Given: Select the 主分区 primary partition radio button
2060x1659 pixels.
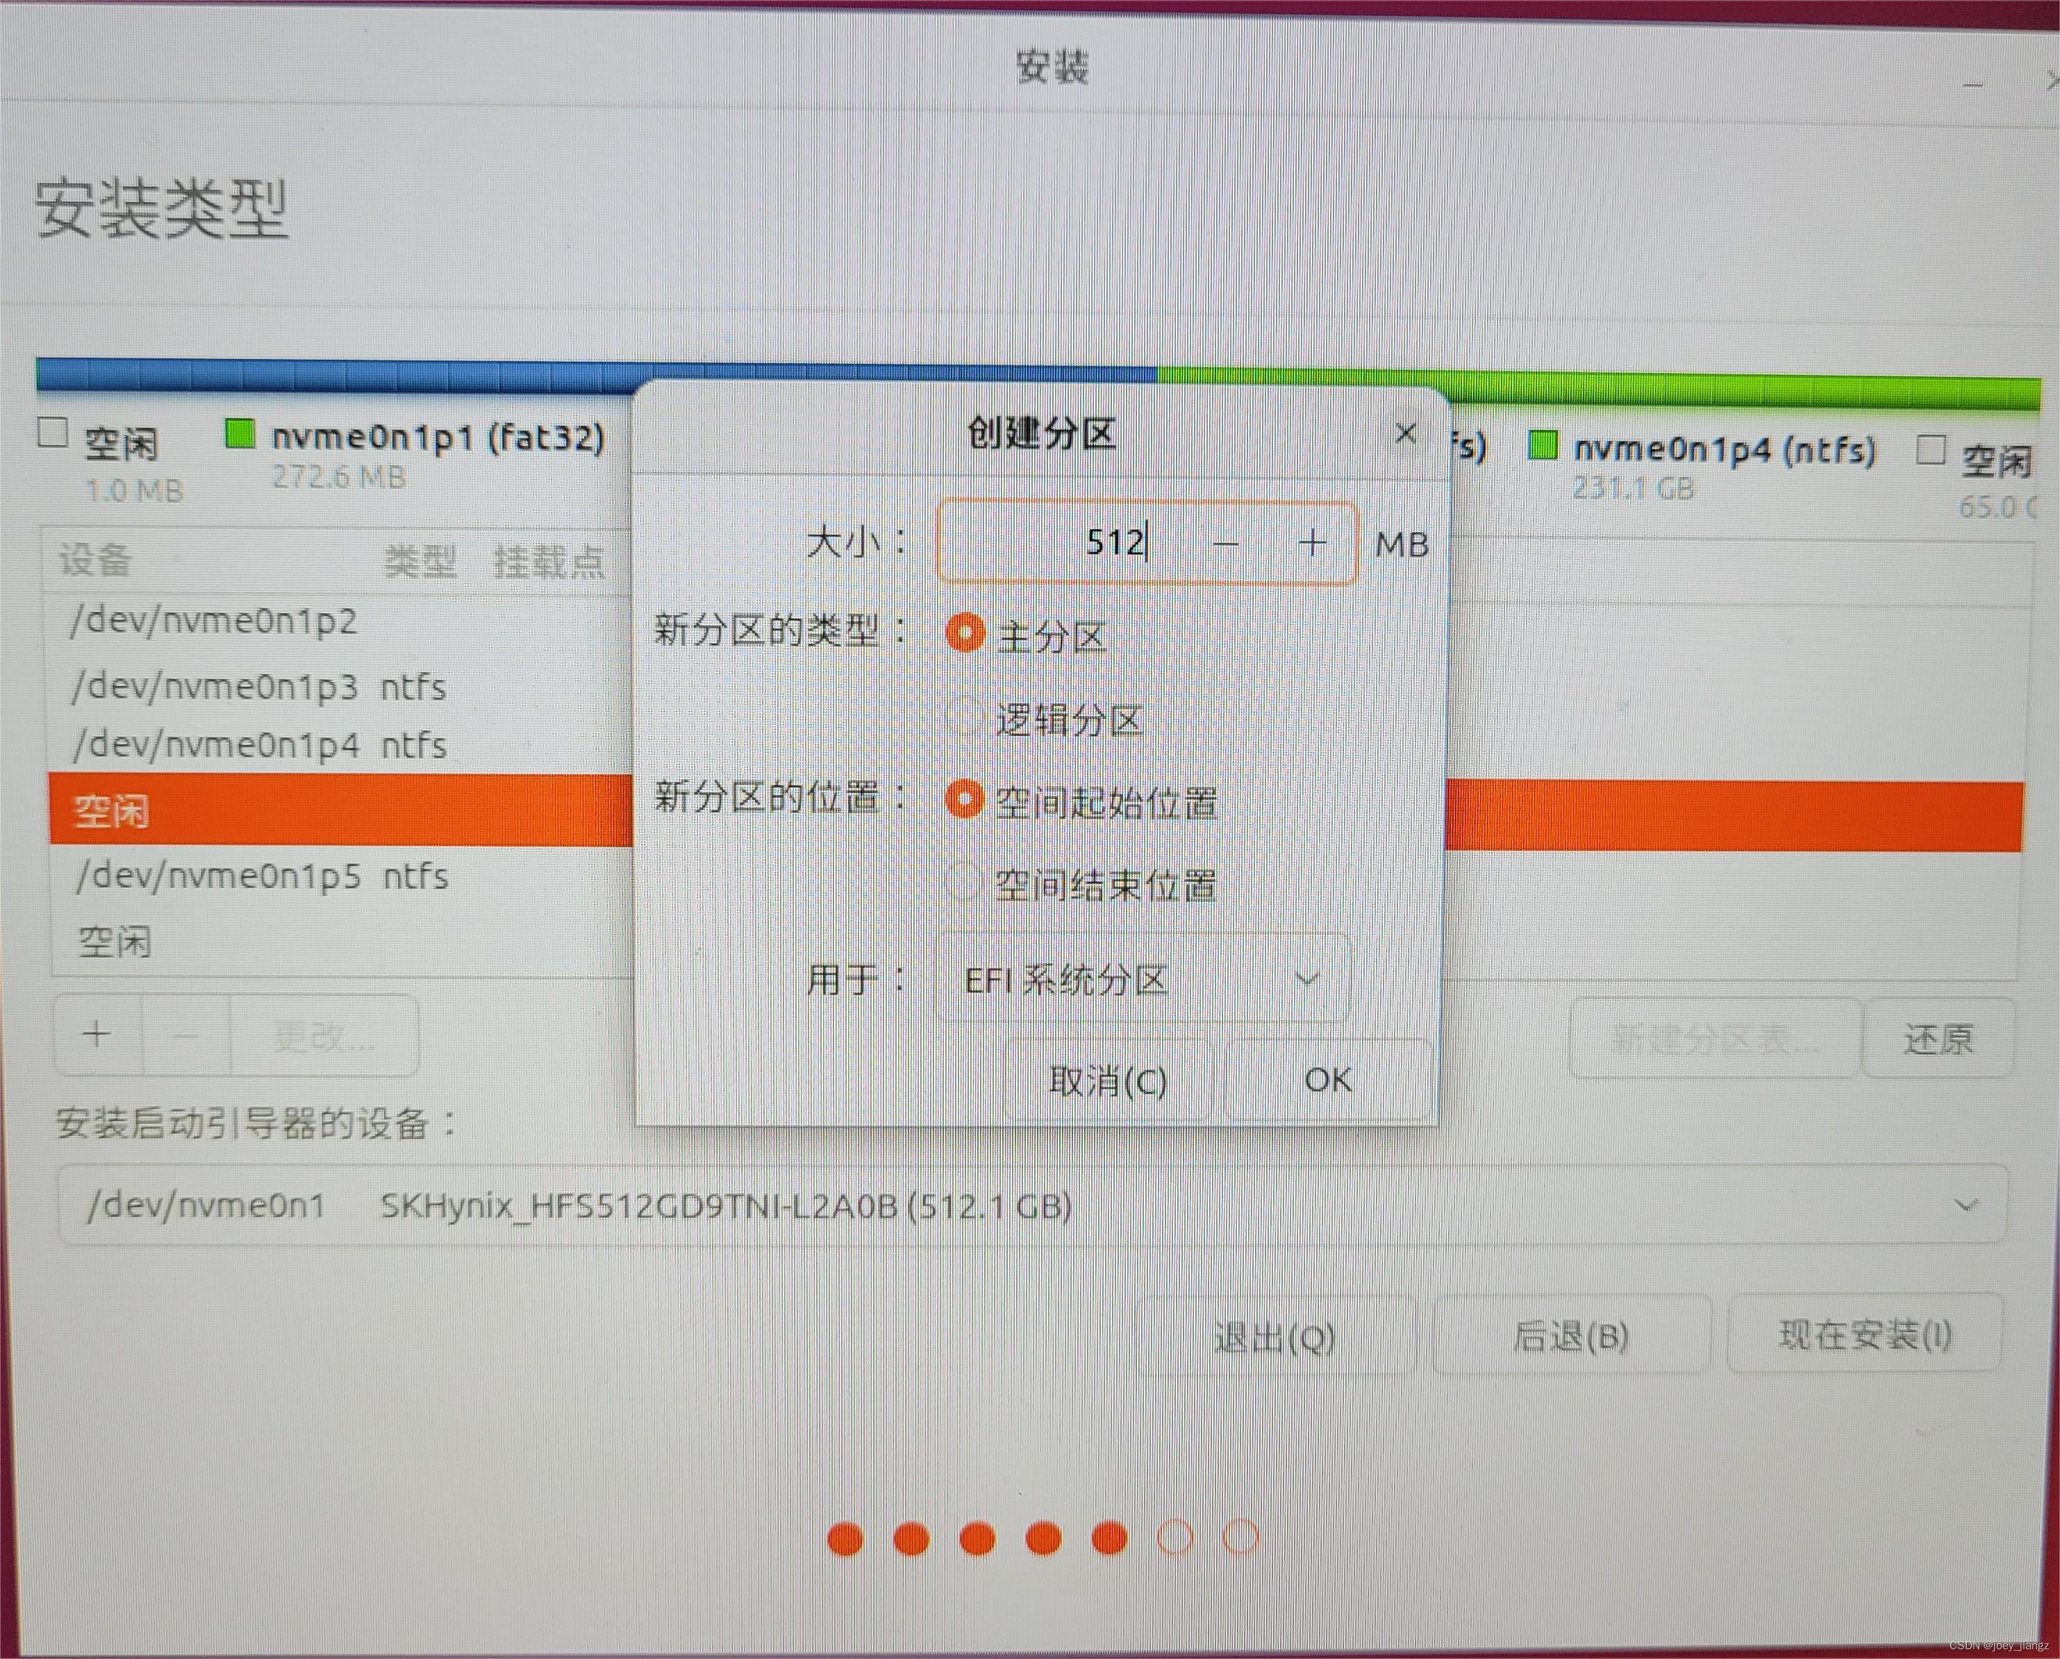Looking at the screenshot, I should 965,633.
